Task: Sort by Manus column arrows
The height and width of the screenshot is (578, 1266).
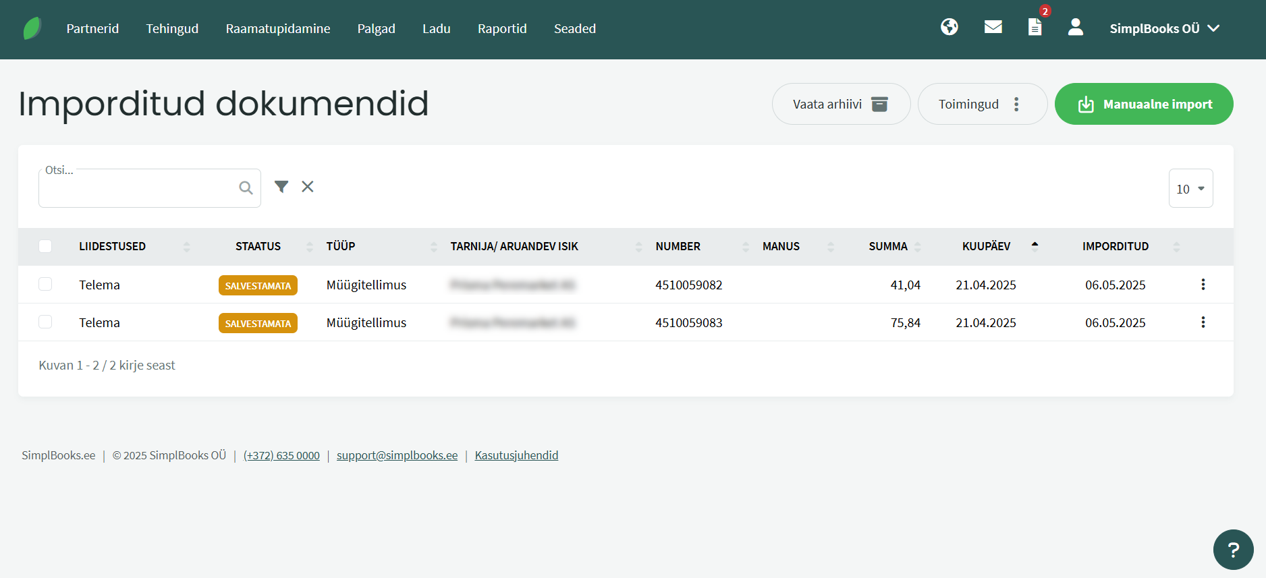Action: pos(831,247)
